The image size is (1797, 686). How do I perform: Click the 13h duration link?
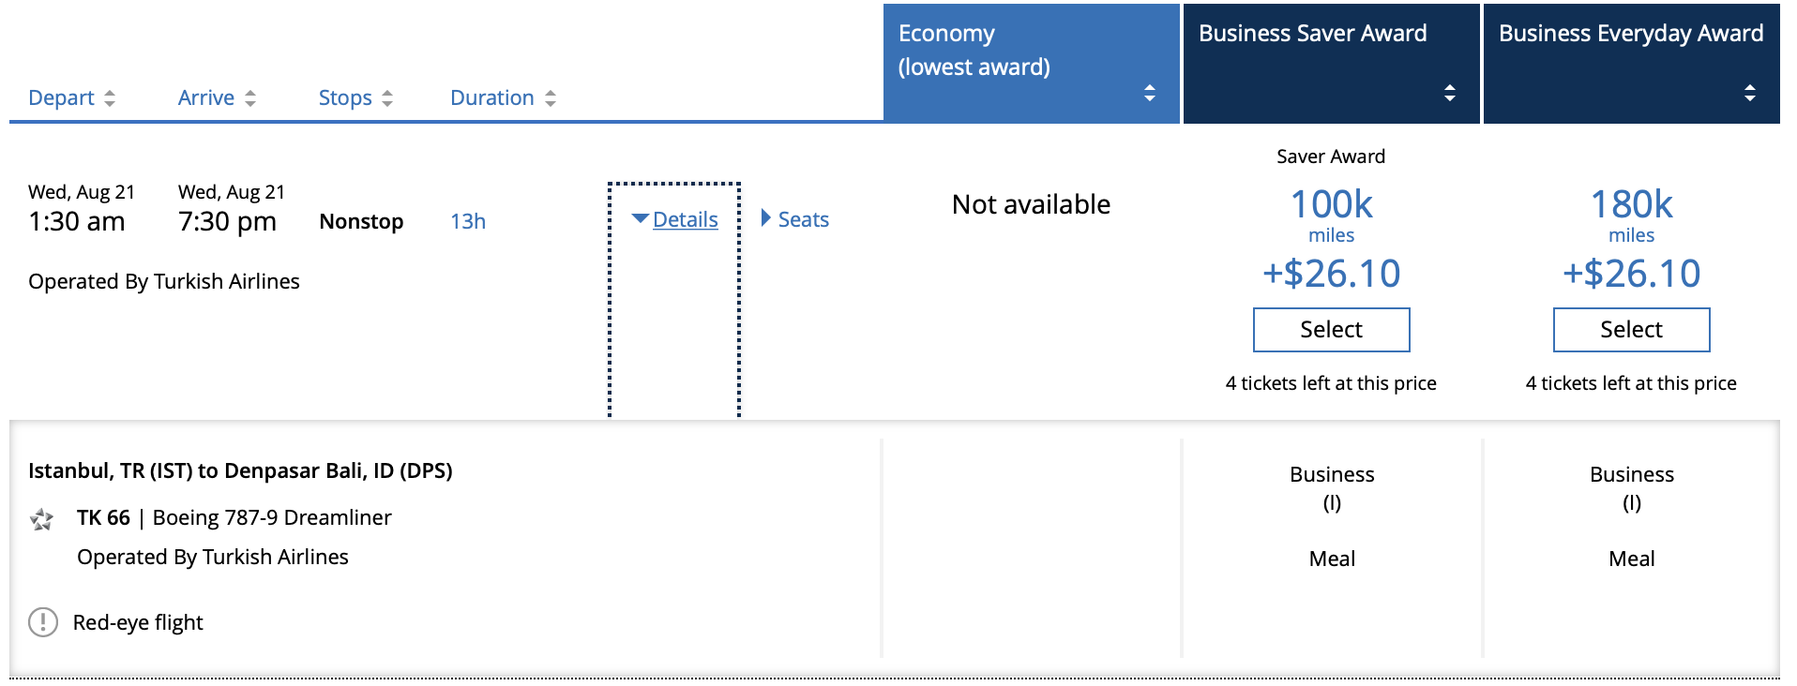point(468,221)
